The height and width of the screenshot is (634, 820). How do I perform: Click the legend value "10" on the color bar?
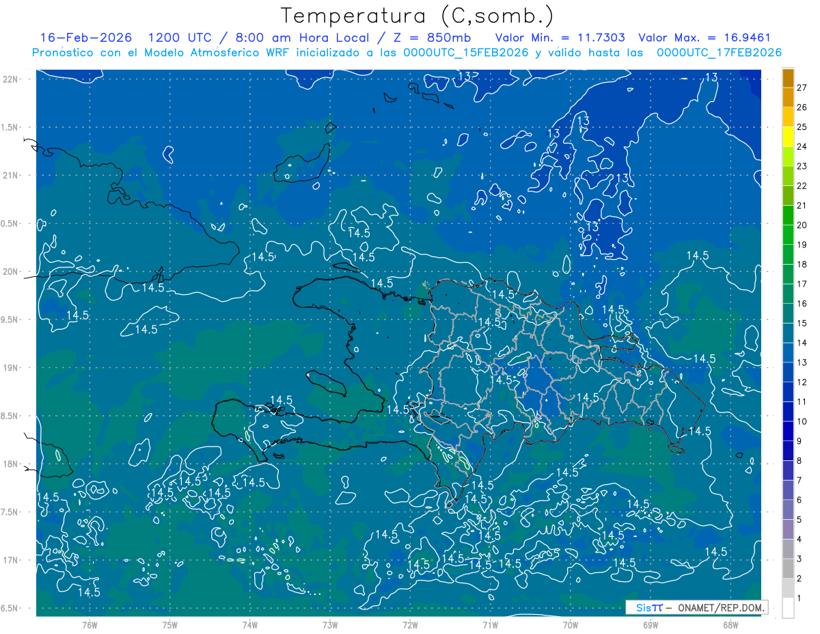[802, 421]
